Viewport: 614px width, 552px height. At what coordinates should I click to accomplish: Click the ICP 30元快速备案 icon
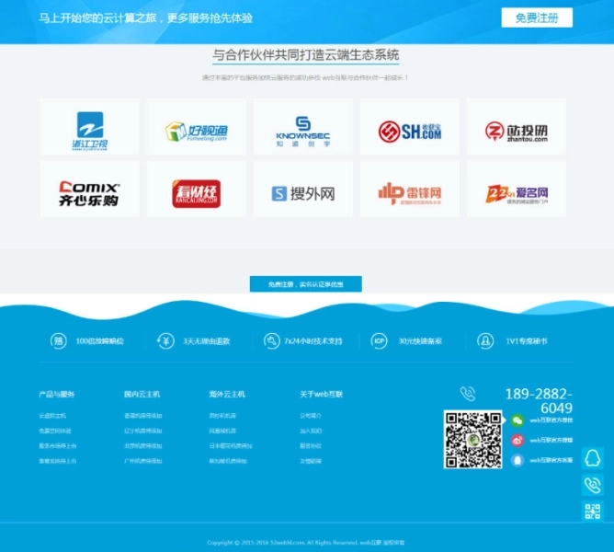click(379, 340)
